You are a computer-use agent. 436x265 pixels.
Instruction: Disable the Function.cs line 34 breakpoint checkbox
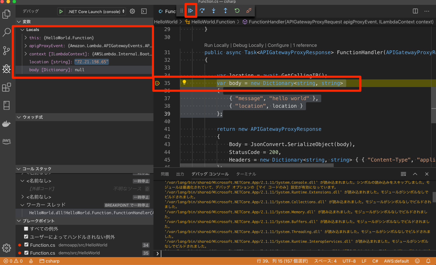click(26, 245)
